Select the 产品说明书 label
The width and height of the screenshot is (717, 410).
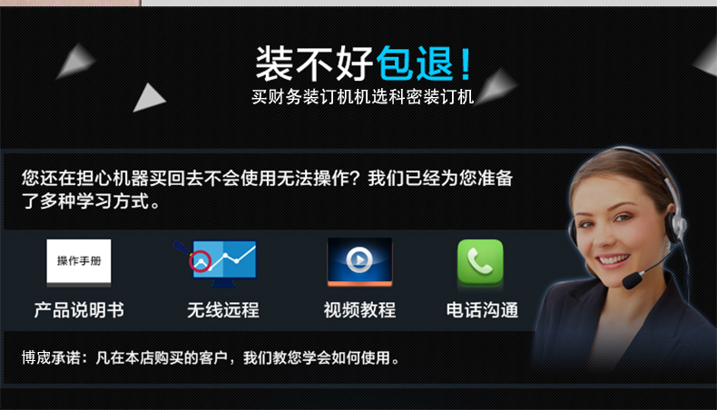click(x=79, y=310)
